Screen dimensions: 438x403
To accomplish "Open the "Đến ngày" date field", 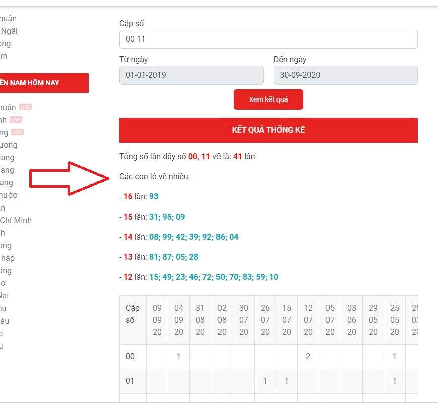I will coord(346,75).
